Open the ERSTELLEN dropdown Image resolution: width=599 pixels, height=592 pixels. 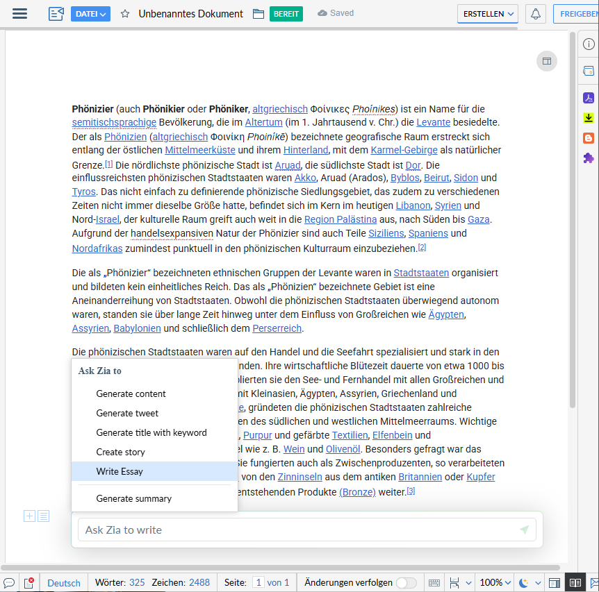click(x=487, y=13)
